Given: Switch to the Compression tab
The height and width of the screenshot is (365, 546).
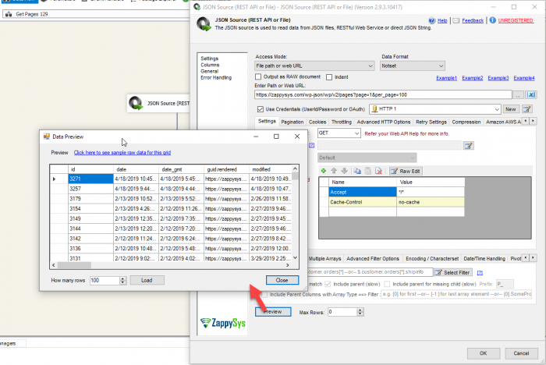Looking at the screenshot, I should [466, 122].
